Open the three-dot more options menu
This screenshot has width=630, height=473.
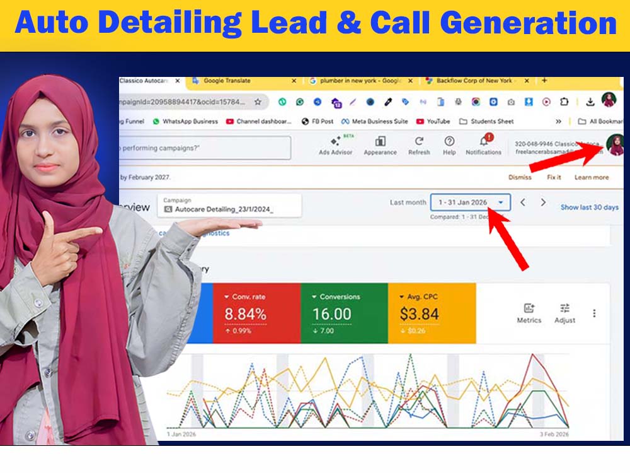click(x=594, y=313)
